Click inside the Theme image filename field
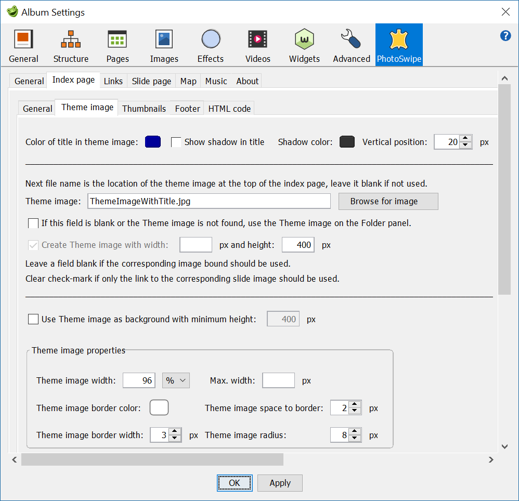The height and width of the screenshot is (501, 519). click(208, 201)
